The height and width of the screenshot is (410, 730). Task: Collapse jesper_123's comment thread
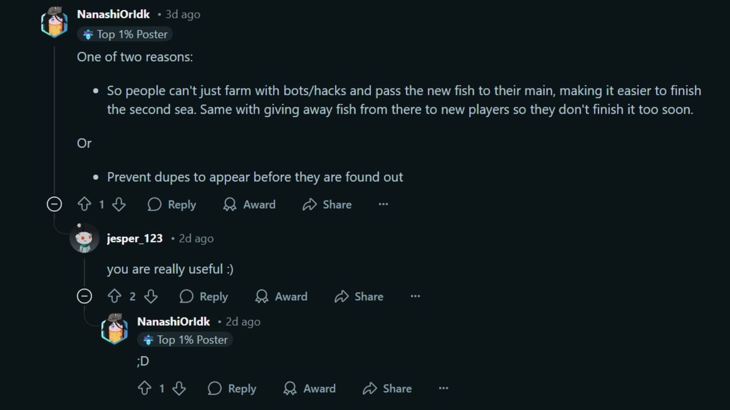84,296
